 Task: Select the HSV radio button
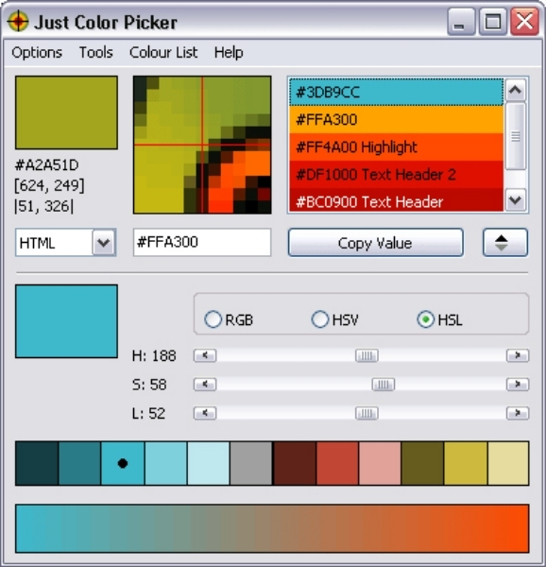click(320, 319)
